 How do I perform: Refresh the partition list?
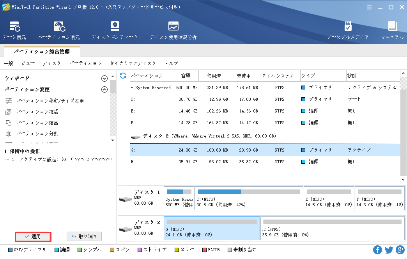pos(122,75)
